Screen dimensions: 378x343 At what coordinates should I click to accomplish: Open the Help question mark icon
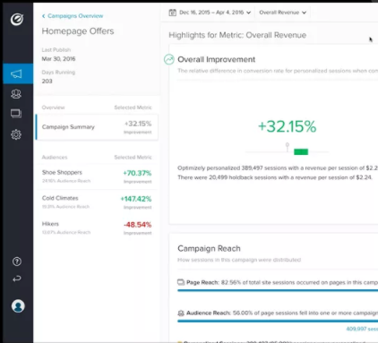point(17,262)
